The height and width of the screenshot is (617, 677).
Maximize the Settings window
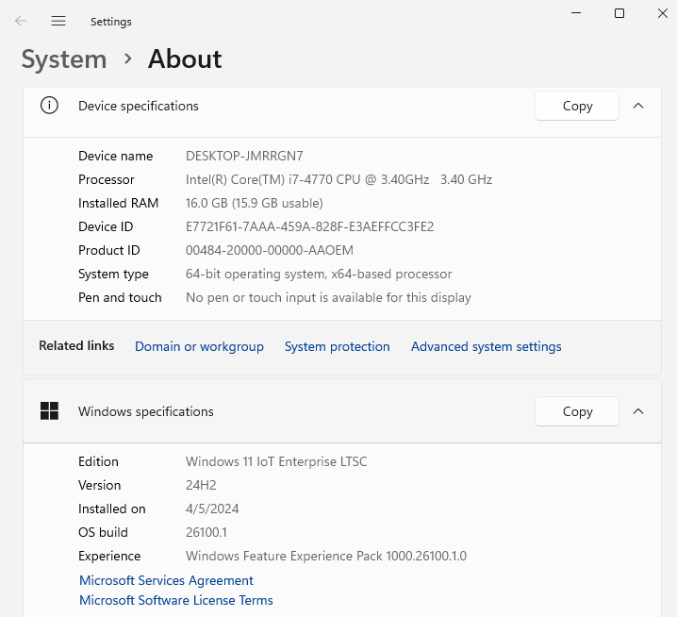[x=619, y=13]
